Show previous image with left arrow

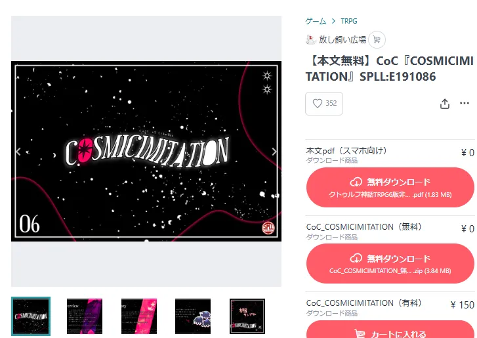coord(18,151)
